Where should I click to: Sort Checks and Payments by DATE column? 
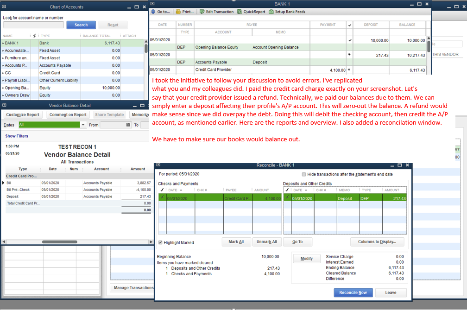pyautogui.click(x=175, y=190)
